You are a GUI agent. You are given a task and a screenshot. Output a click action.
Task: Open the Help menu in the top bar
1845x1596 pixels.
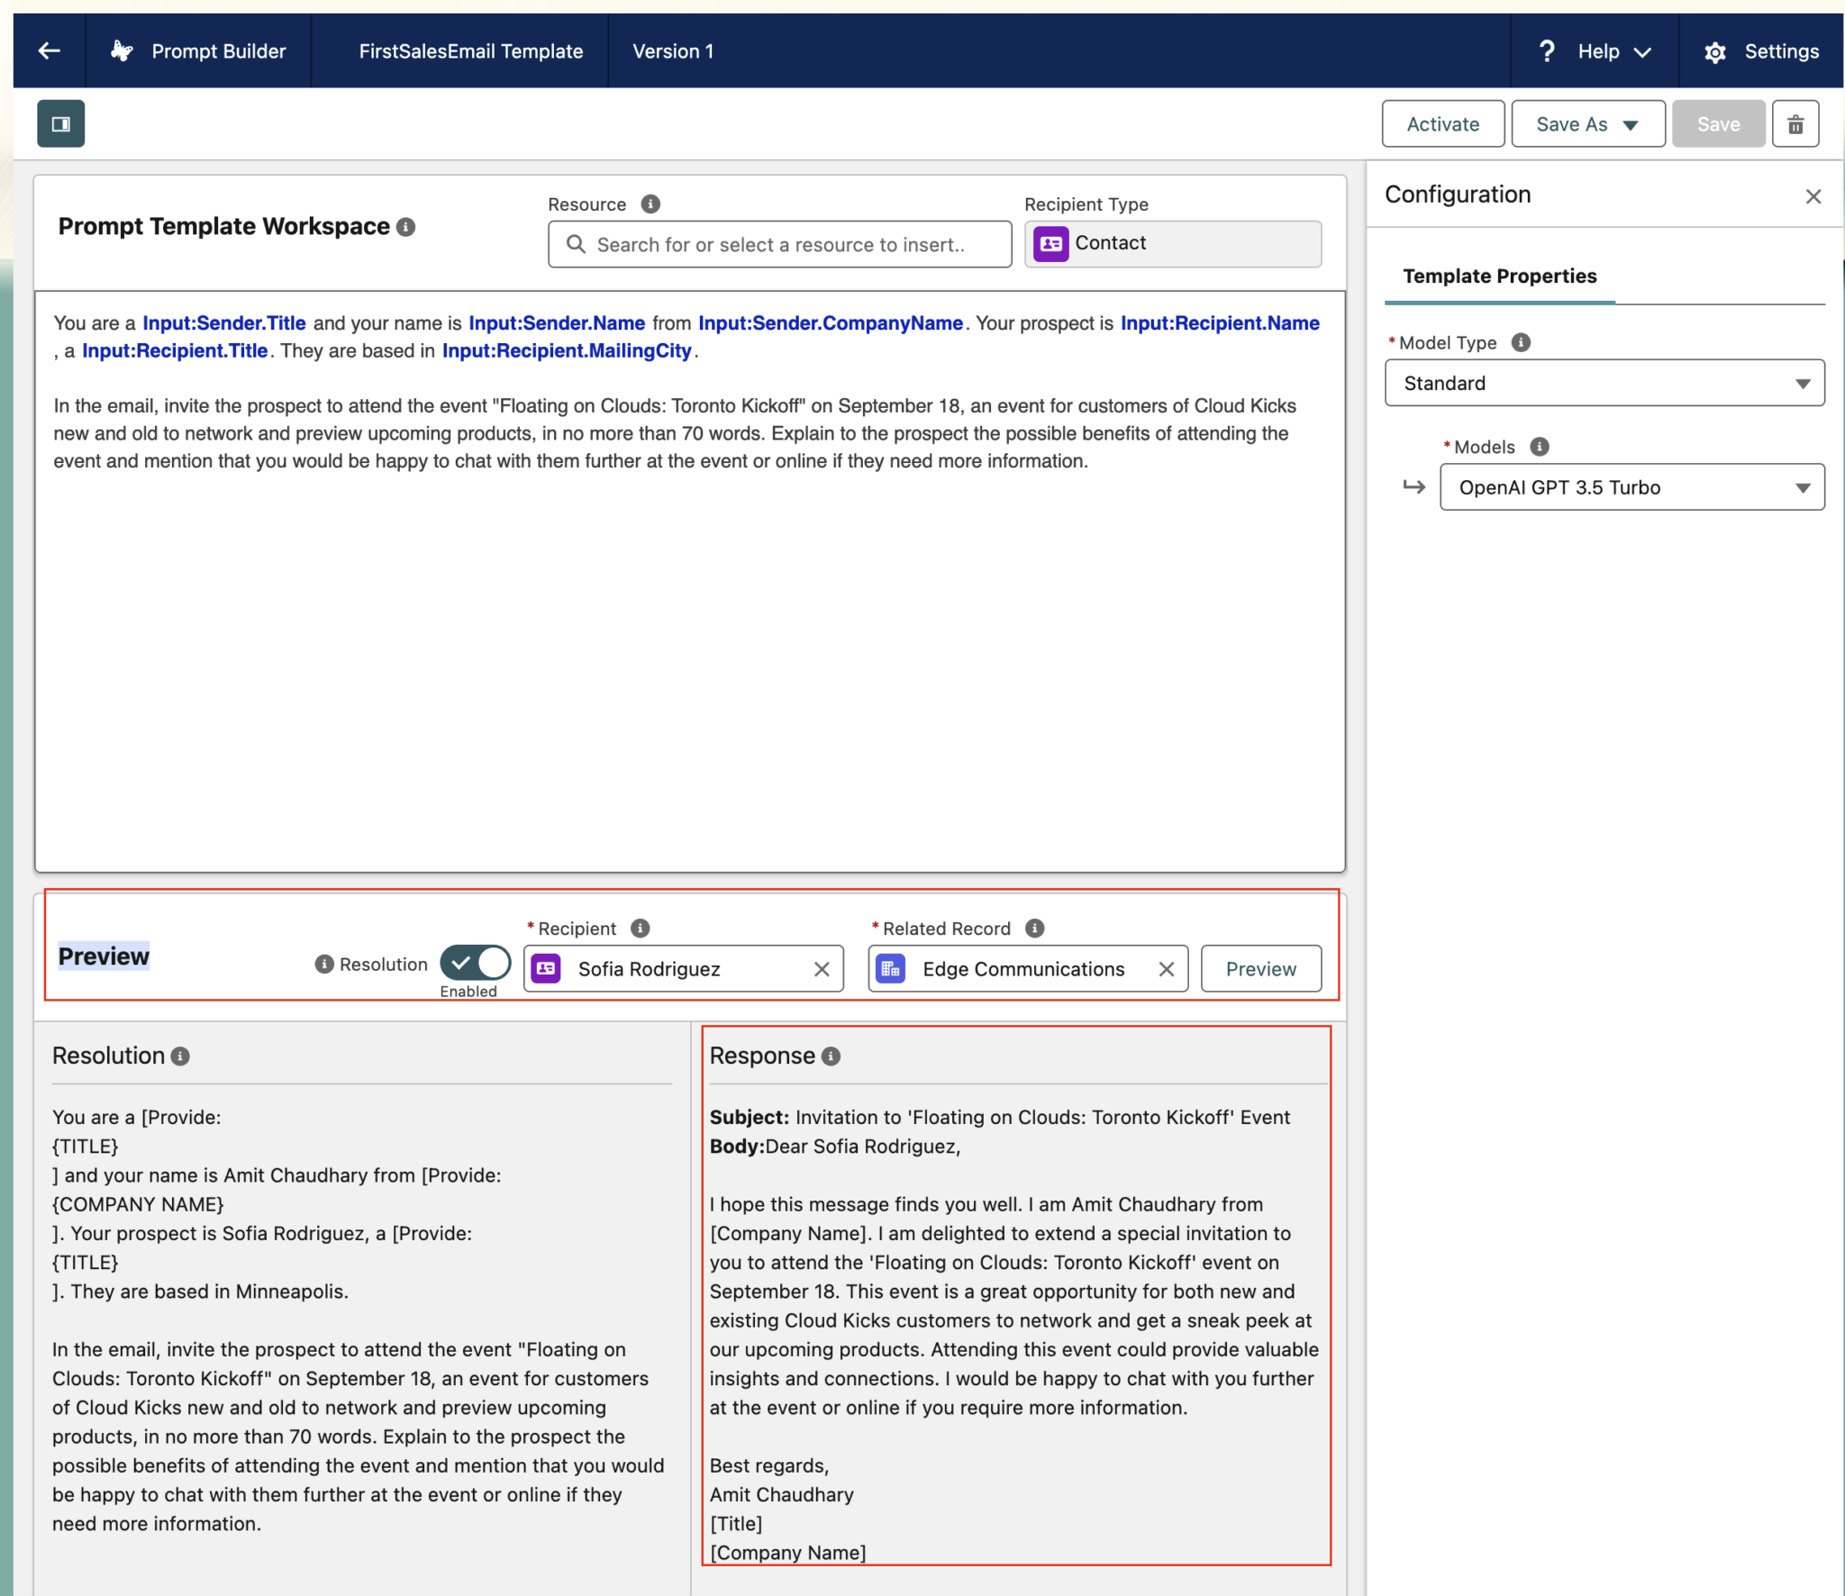1599,51
